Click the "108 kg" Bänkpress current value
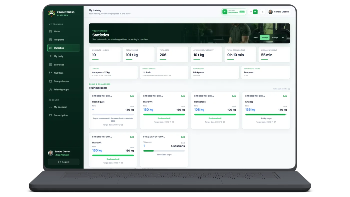The image size is (350, 197). click(x=199, y=109)
